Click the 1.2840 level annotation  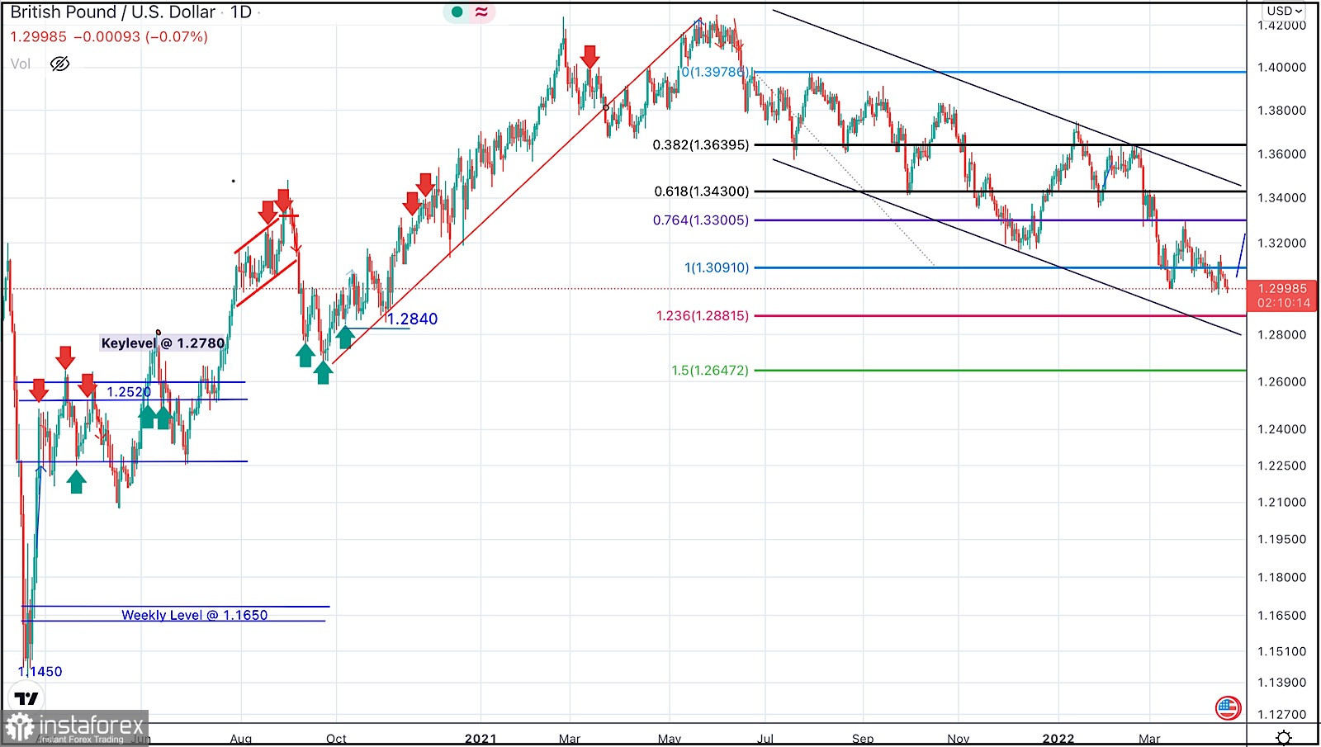(412, 319)
